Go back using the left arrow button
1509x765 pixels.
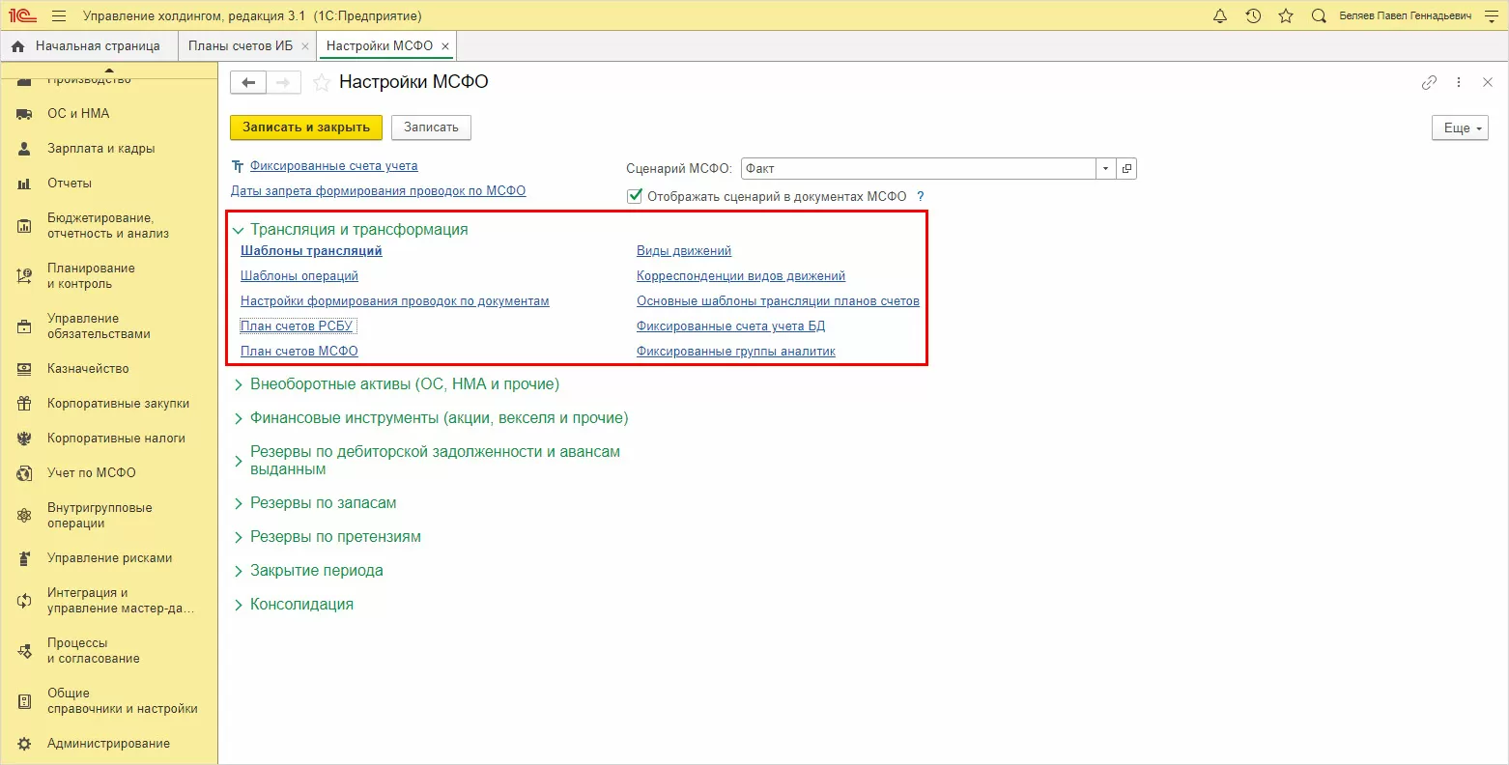(248, 83)
